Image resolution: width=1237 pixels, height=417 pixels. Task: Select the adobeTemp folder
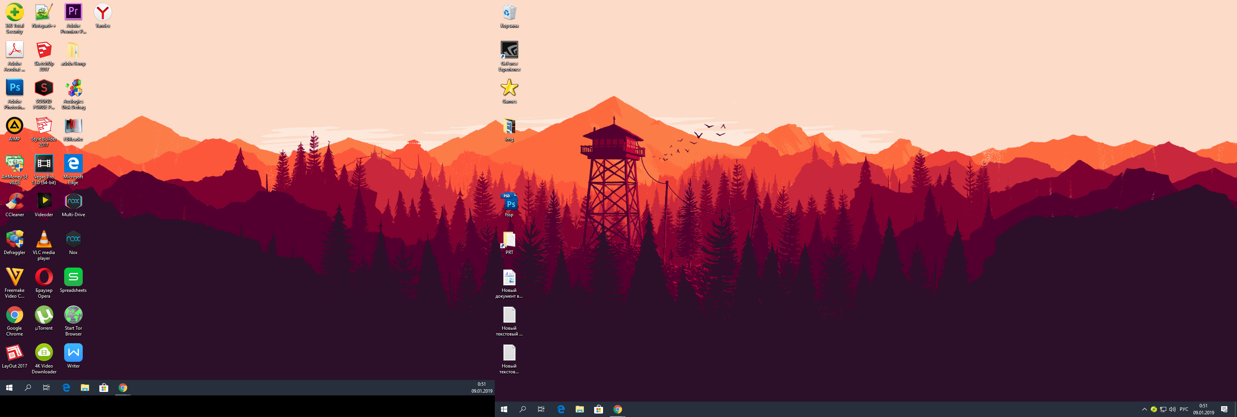click(x=73, y=54)
